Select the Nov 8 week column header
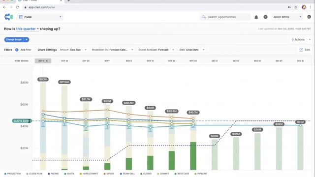Screen dimensions: 315x177 [129, 61]
